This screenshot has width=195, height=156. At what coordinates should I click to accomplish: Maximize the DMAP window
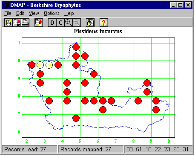(180, 5)
